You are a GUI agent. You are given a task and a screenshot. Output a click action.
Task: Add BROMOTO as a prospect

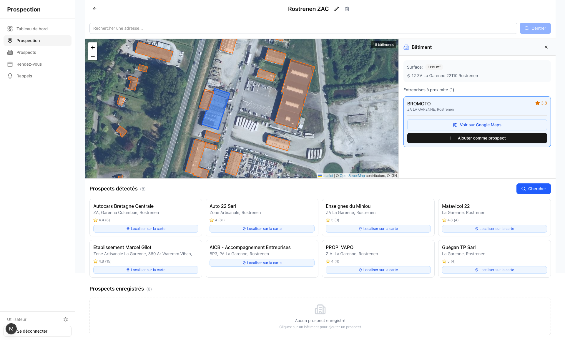tap(477, 138)
